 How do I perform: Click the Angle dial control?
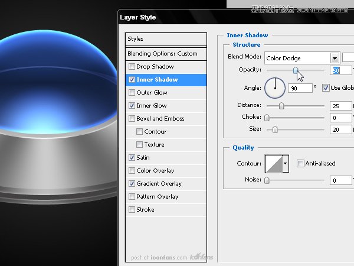click(275, 88)
